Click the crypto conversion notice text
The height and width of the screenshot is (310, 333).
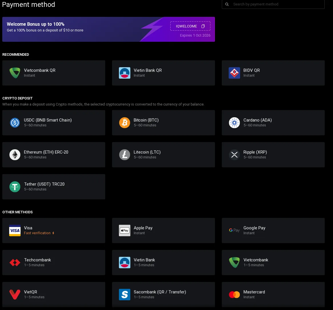tap(103, 104)
